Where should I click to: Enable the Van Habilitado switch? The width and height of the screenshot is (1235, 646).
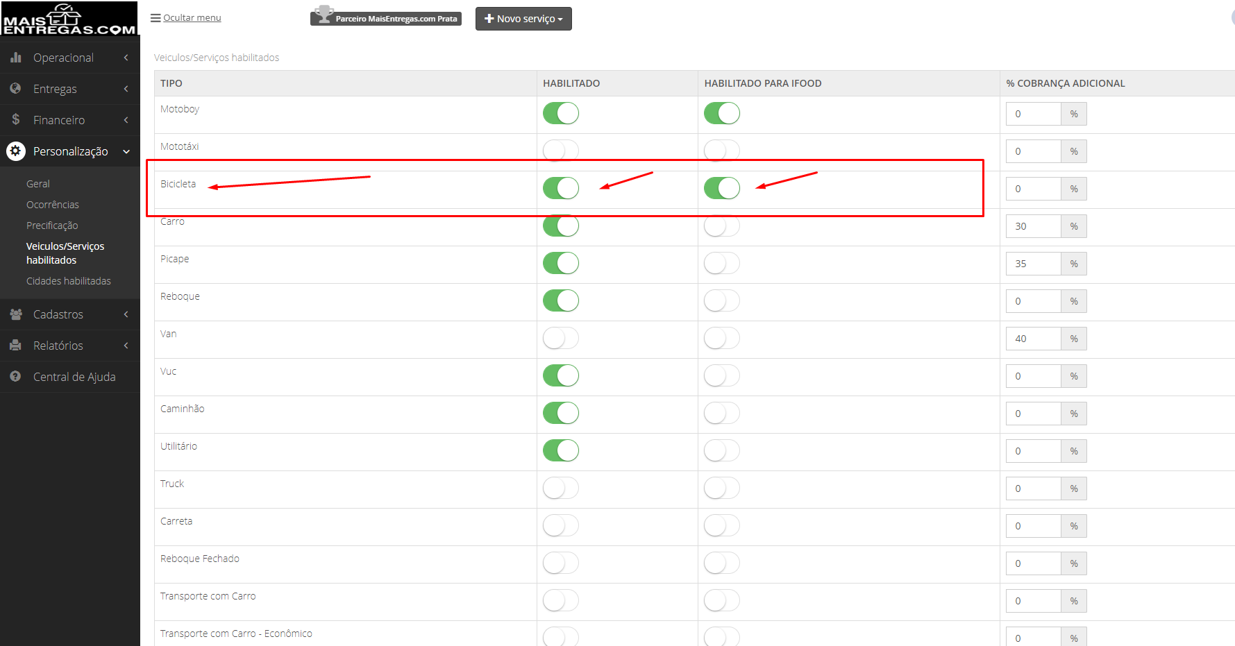tap(561, 338)
